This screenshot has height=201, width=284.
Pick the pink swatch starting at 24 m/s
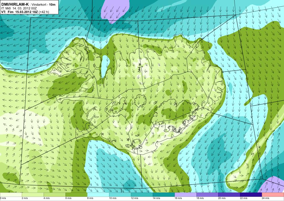click(x=273, y=195)
